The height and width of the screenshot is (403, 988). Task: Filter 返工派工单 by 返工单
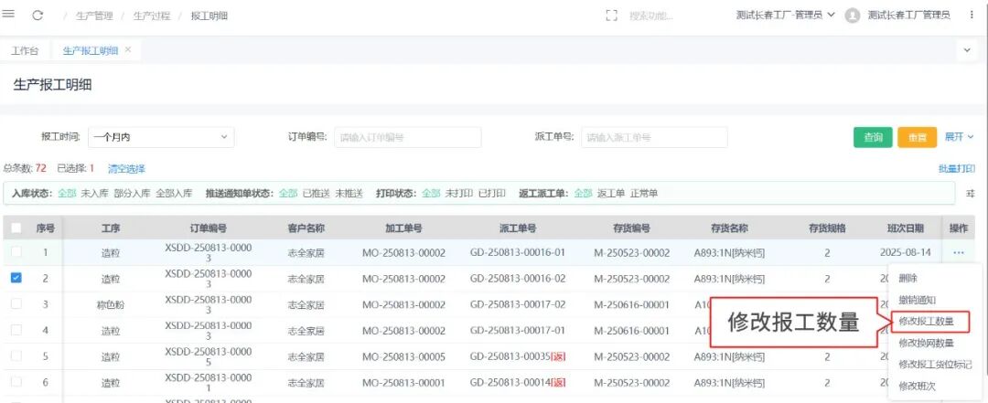(x=611, y=194)
